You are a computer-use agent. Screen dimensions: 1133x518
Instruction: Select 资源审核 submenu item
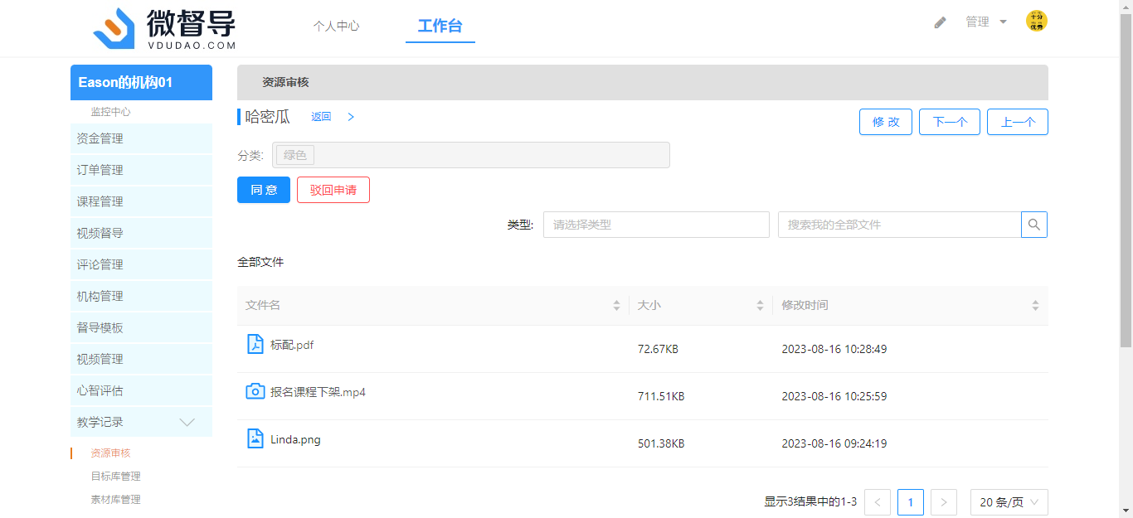[x=110, y=453]
